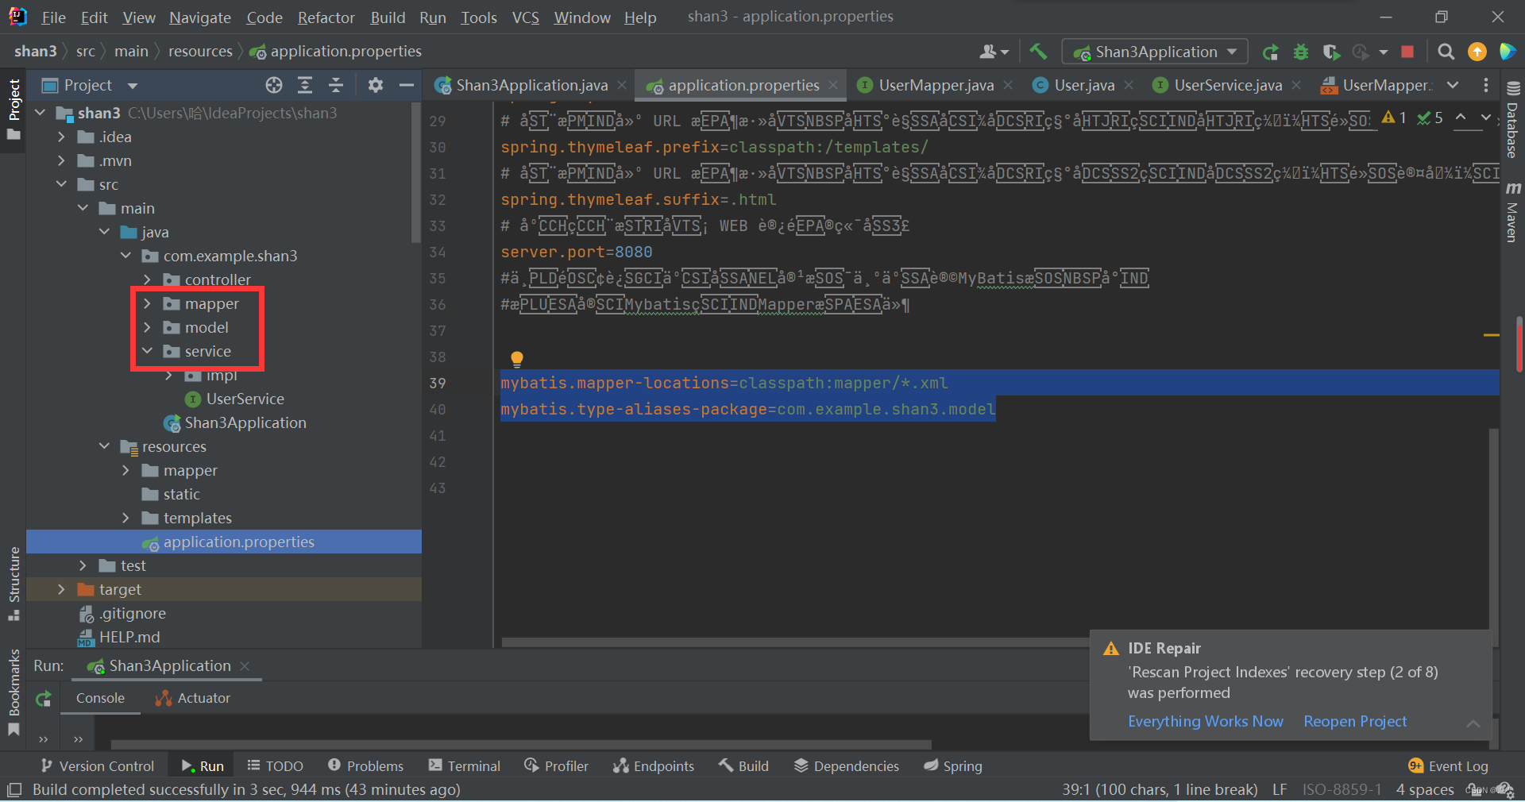Image resolution: width=1525 pixels, height=802 pixels.
Task: Open the VCS menu
Action: point(525,17)
